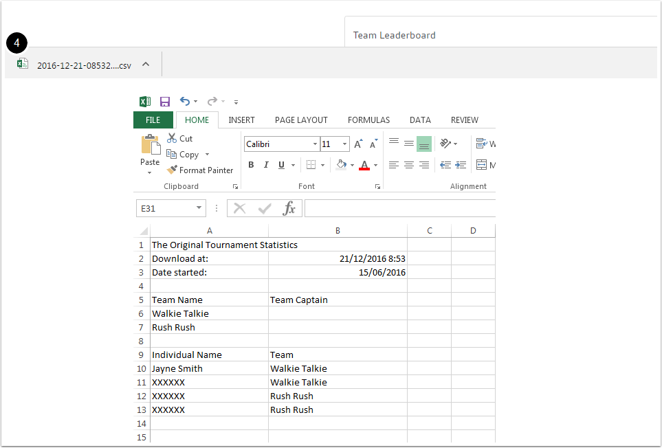662x448 pixels.
Task: Toggle bold formatting
Action: point(251,165)
